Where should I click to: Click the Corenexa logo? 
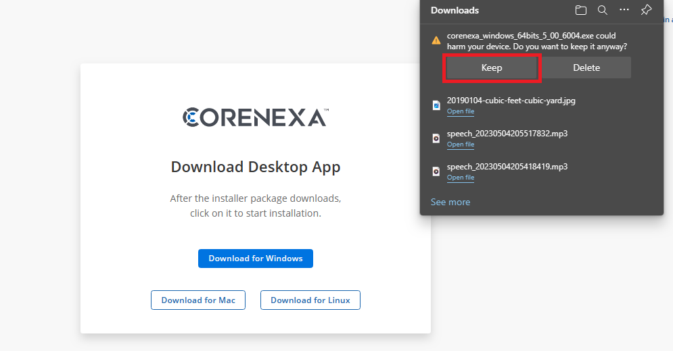tap(256, 117)
